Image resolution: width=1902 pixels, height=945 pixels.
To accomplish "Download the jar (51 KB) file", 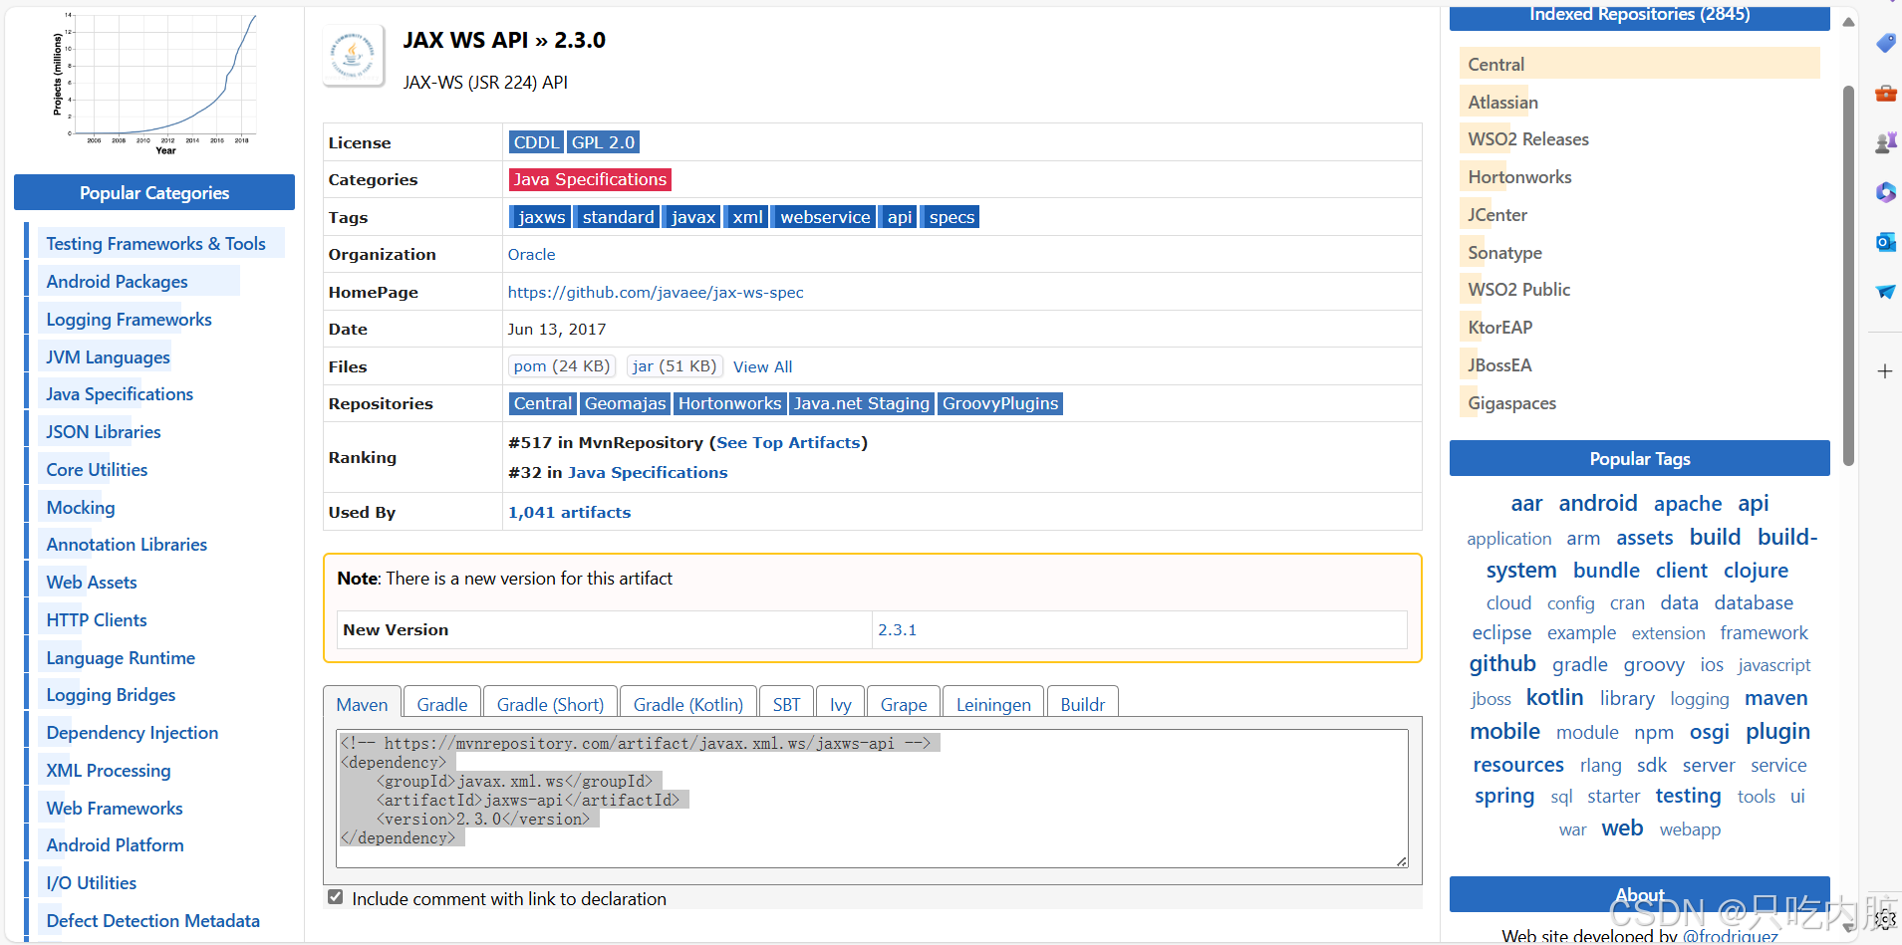I will [x=675, y=366].
